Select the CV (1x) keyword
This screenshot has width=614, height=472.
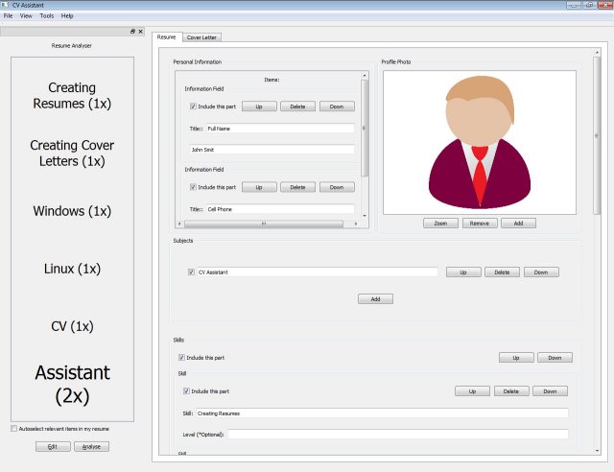(x=72, y=326)
